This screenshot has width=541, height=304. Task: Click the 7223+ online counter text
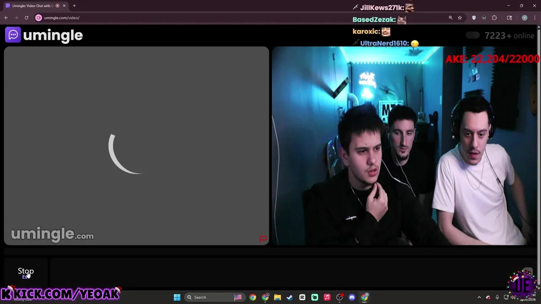click(x=509, y=35)
